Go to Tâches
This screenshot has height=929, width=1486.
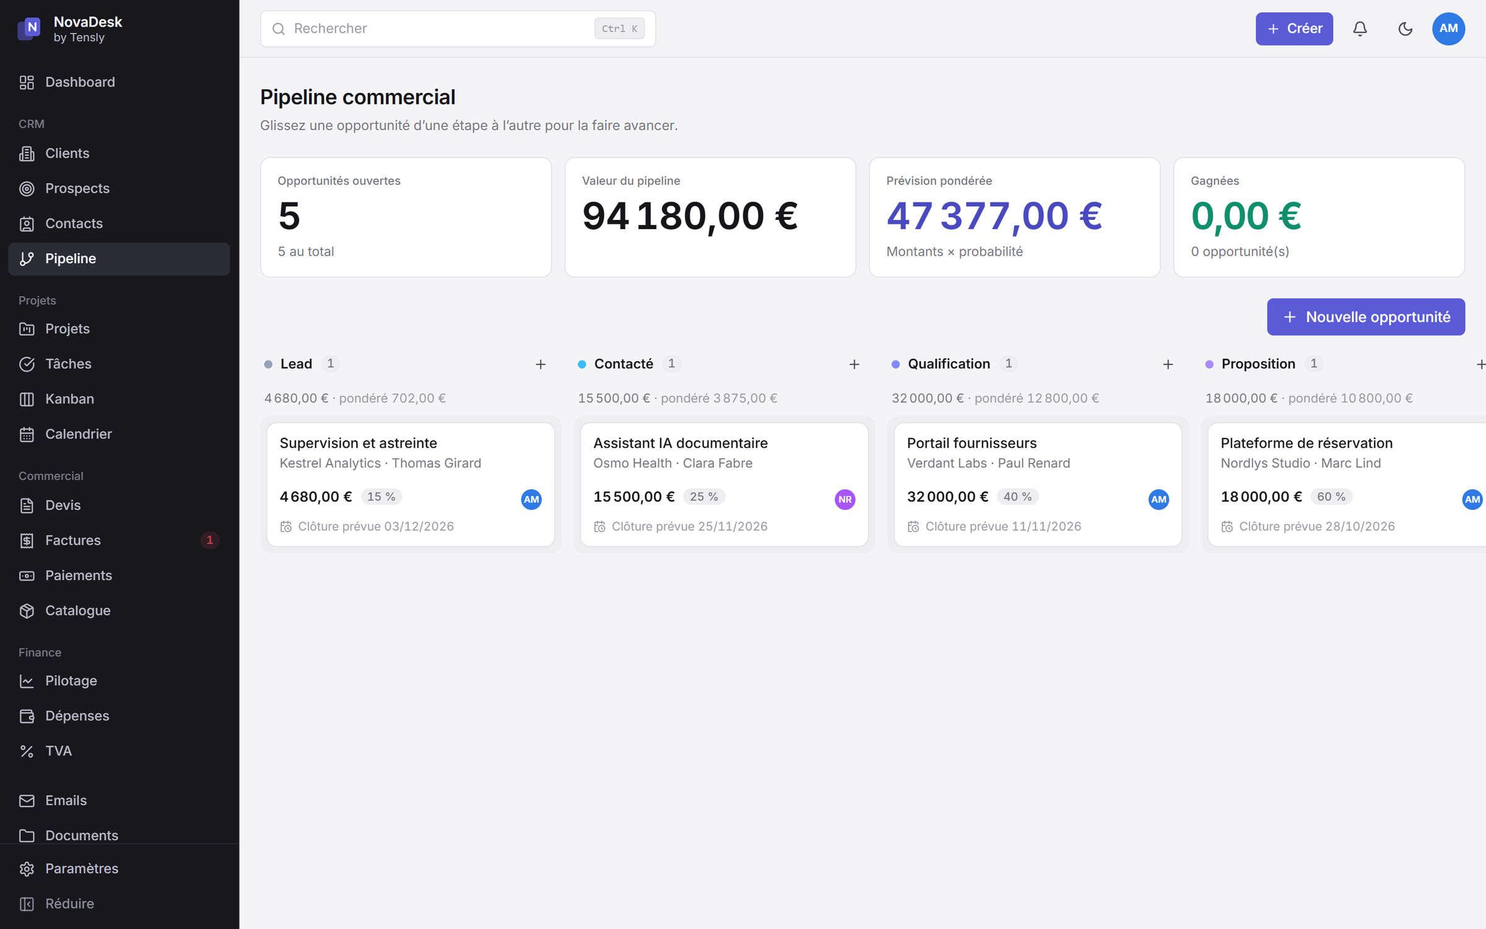point(119,364)
